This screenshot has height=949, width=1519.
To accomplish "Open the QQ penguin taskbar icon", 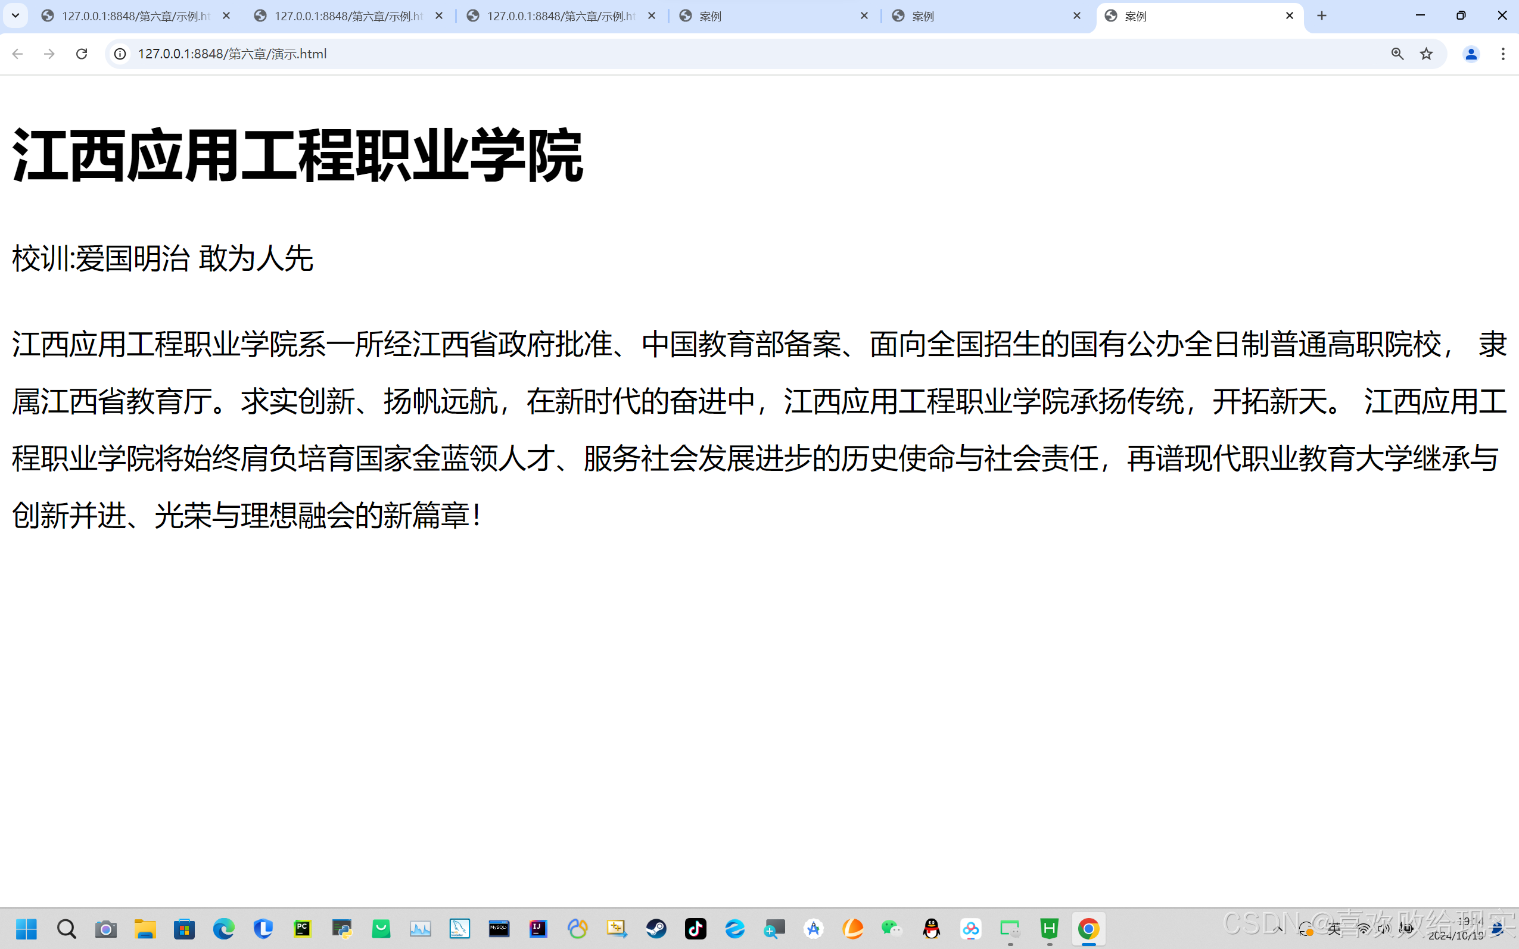I will tap(931, 928).
